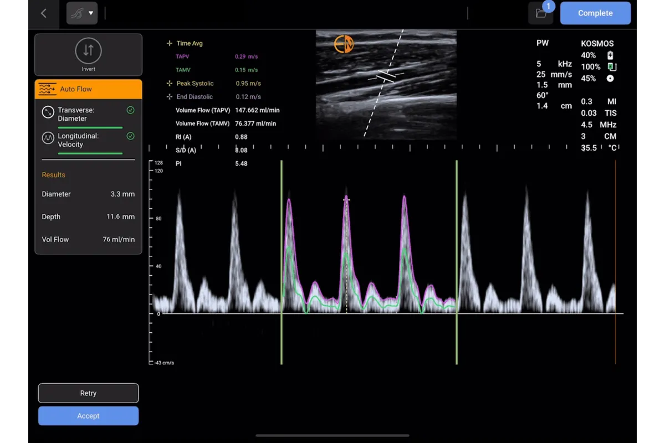Click the peak systolic marker on middle waveform
The image size is (665, 443).
point(346,199)
